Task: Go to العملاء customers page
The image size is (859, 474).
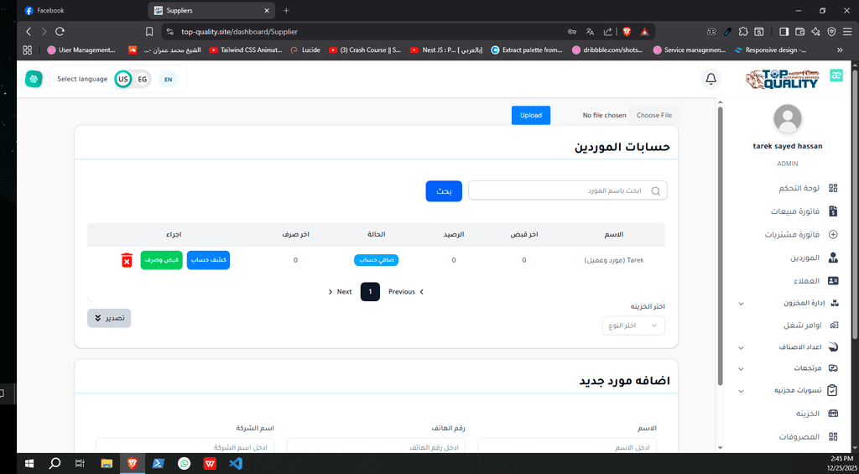Action: point(815,280)
